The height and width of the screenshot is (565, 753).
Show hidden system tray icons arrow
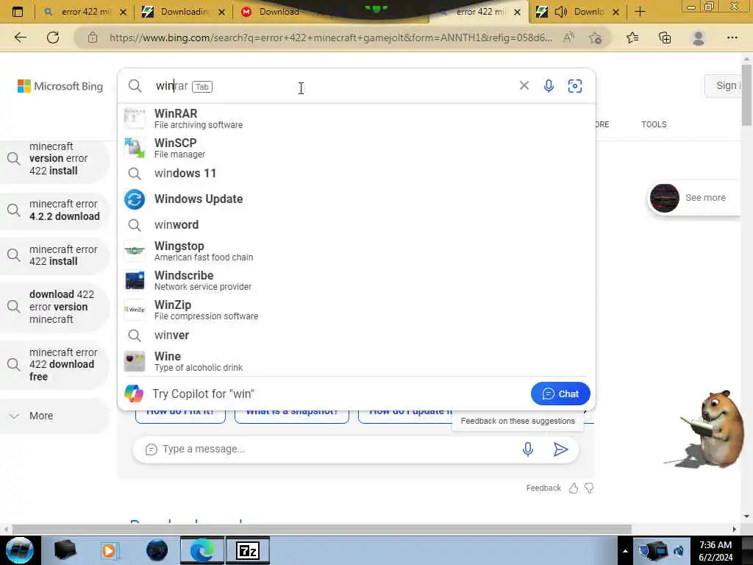click(625, 550)
